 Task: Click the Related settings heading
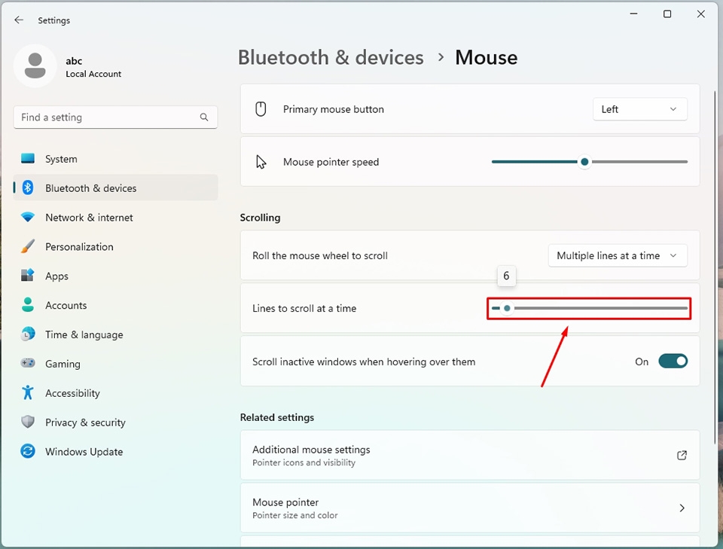[277, 417]
